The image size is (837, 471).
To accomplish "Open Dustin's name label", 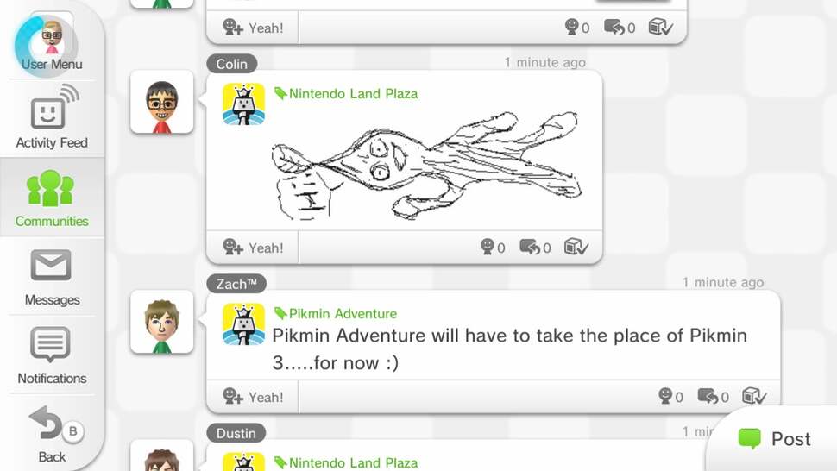I will pos(236,433).
